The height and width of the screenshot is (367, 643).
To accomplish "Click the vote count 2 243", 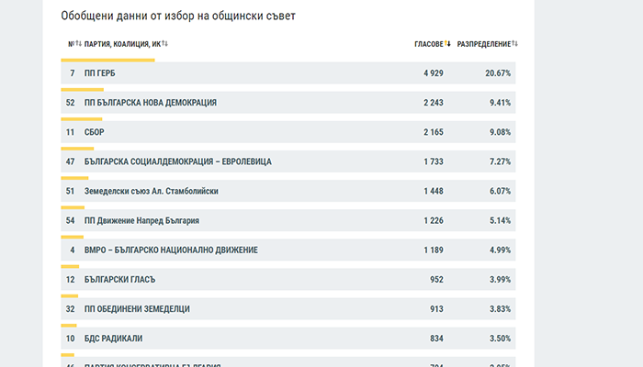I will [434, 103].
